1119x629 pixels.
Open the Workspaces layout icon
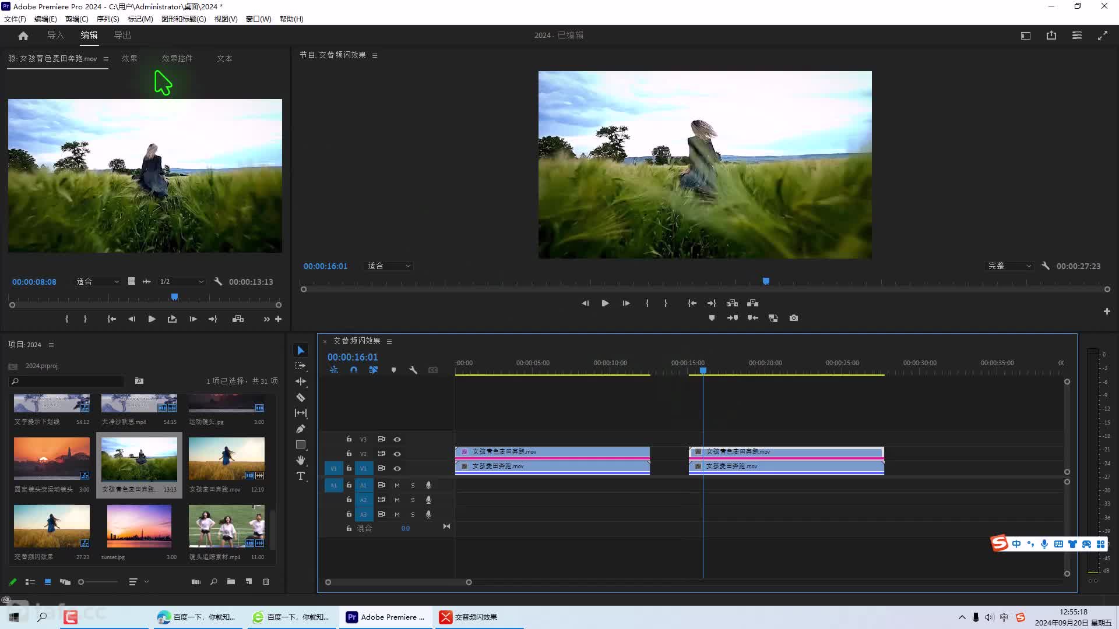(x=1026, y=36)
